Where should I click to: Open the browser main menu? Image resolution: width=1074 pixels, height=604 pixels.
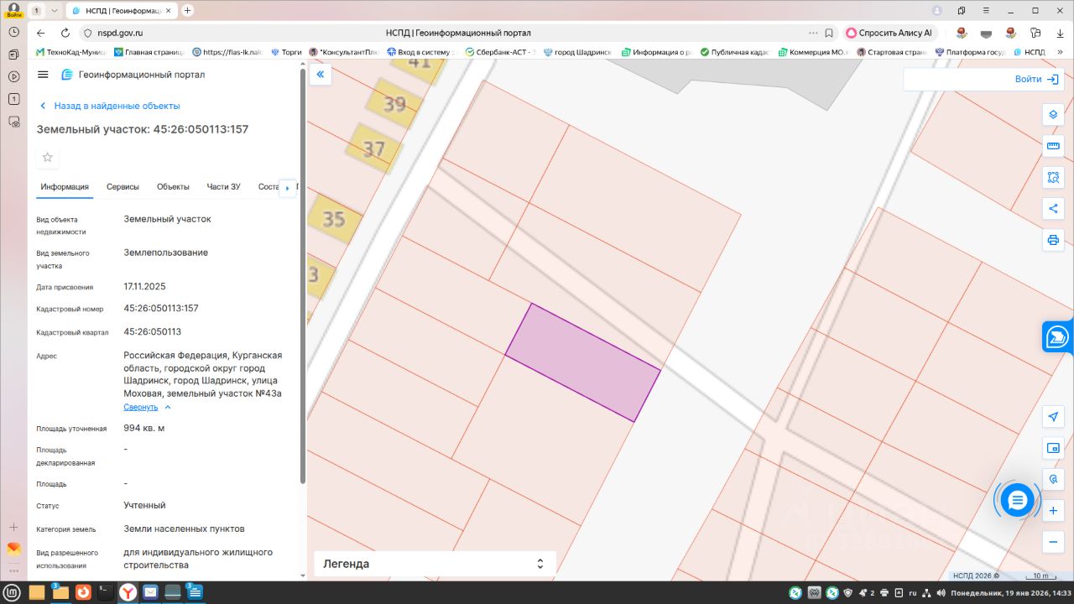click(x=987, y=10)
